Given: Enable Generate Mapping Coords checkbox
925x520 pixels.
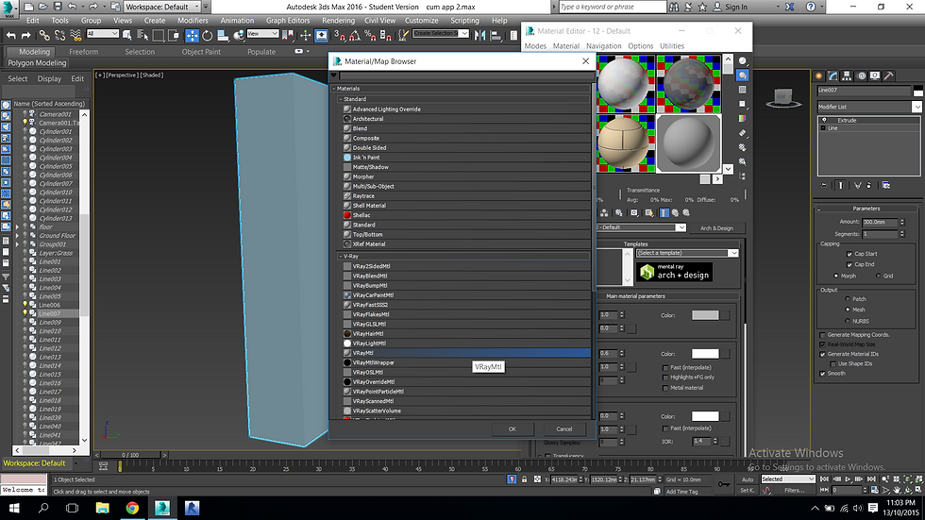Looking at the screenshot, I should click(x=822, y=335).
